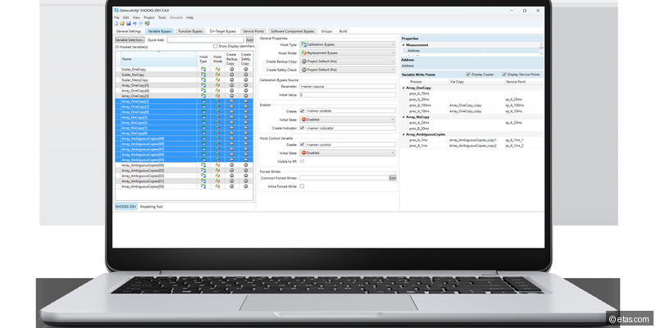The width and height of the screenshot is (656, 328).
Task: Open the Hook Type dropdown
Action: 347,45
